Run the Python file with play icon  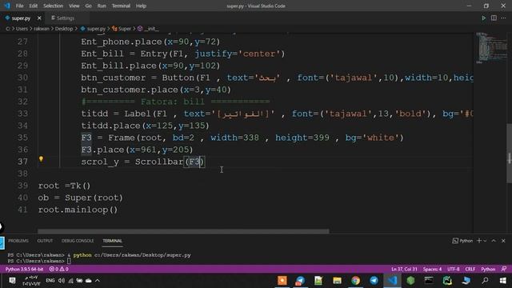[483, 18]
